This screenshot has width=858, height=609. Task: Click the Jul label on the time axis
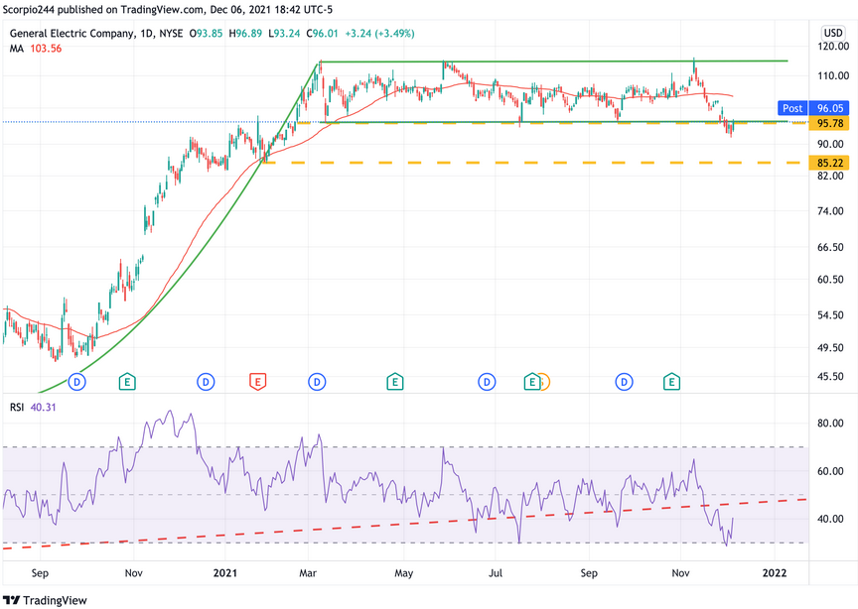(496, 573)
